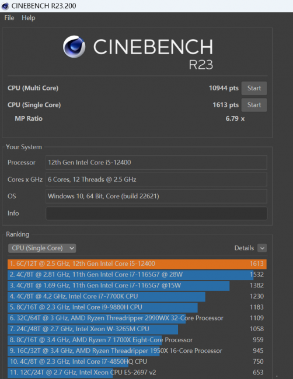Image resolution: width=293 pixels, height=379 pixels.
Task: Select ranking row 1 Core i5-12400
Action: pyautogui.click(x=137, y=264)
